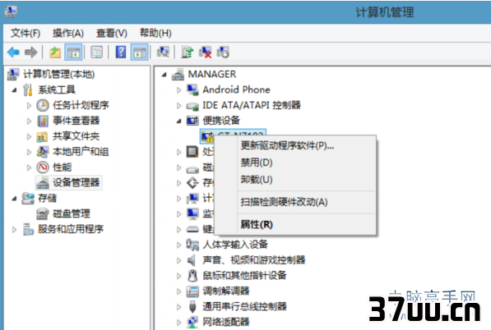491x330 pixels.
Task: Select 设备管理器 in the console tree
Action: (x=76, y=182)
